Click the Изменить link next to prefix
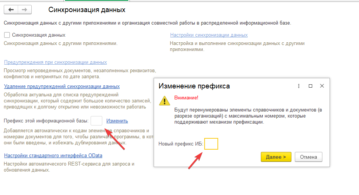 [117, 121]
